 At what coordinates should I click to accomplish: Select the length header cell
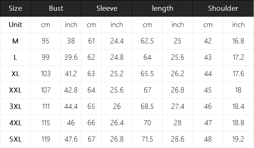[x=162, y=8]
